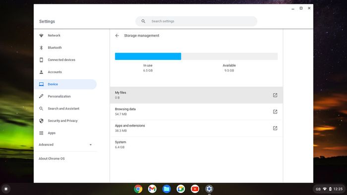Viewport: 347px width, 195px height.
Task: Open Google Meet from the shelf
Action: click(181, 189)
